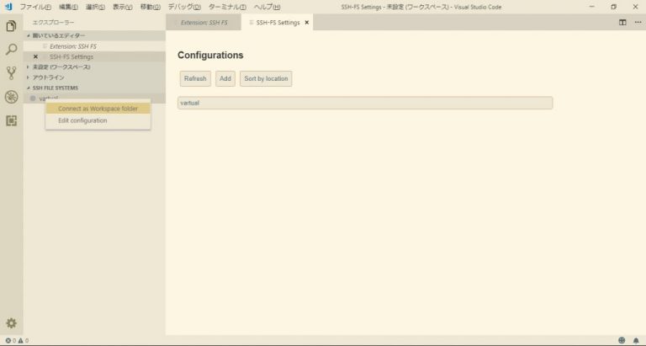The image size is (646, 346).
Task: Open the 編集 menu
Action: click(68, 7)
